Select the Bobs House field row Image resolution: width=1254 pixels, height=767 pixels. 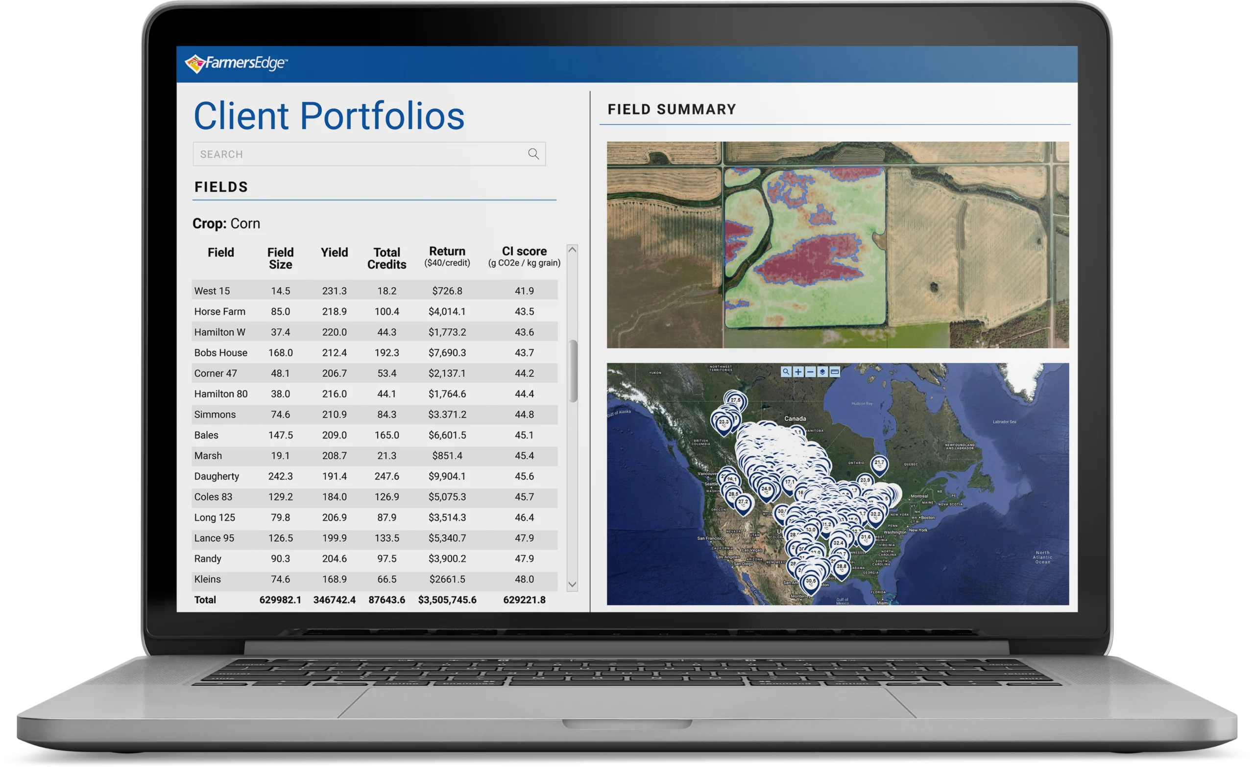tap(374, 352)
